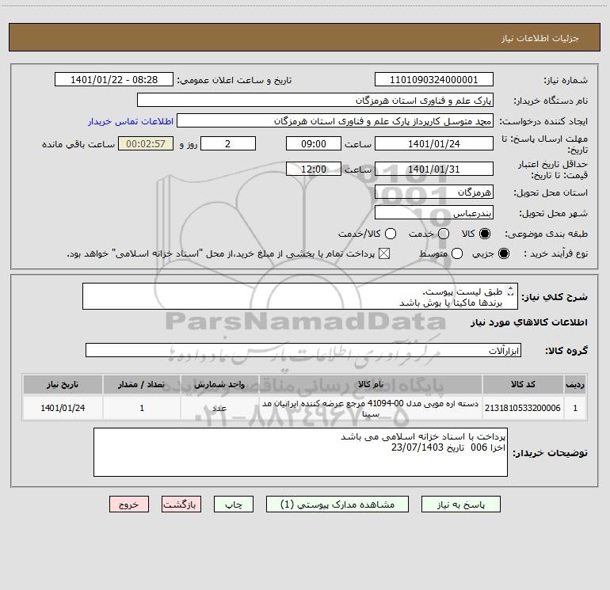Viewport: 610px width, 590px height.
Task: Open مشاهده مدارک پیوستی (1) attachments
Action: pyautogui.click(x=337, y=504)
